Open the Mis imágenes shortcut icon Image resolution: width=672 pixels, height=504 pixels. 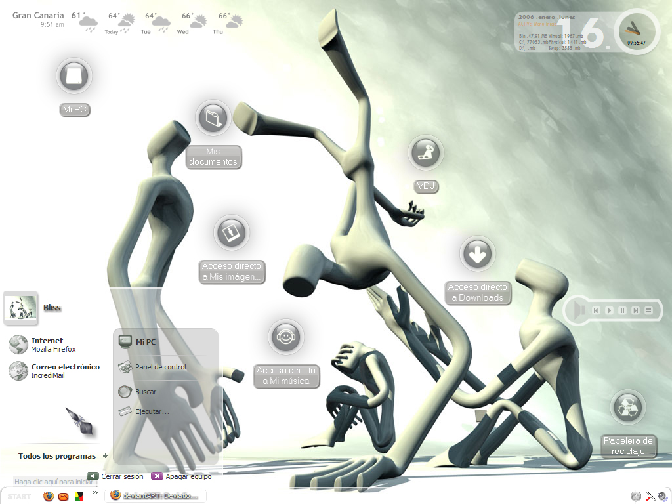coord(232,232)
